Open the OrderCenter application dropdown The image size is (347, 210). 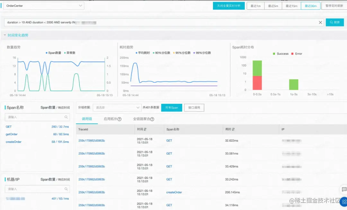[44, 6]
